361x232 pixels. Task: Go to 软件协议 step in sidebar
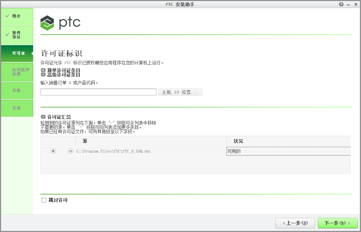pyautogui.click(x=17, y=35)
